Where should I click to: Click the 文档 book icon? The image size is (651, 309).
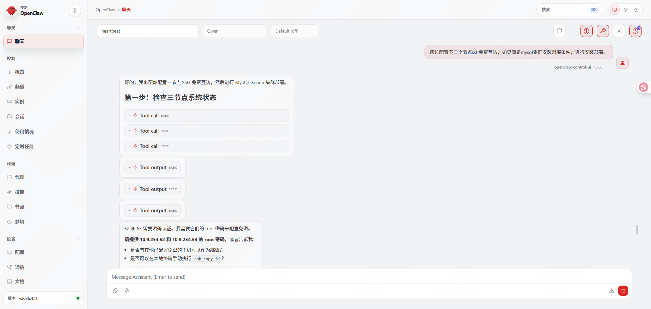tap(9, 282)
